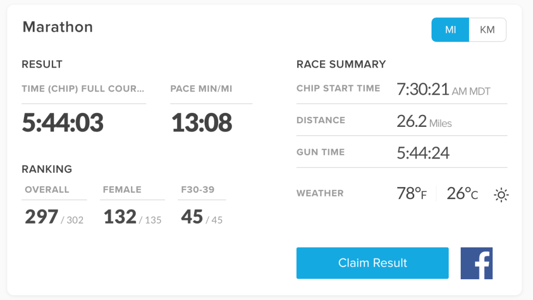
Task: Click the chip time 5:44:03
Action: click(62, 123)
